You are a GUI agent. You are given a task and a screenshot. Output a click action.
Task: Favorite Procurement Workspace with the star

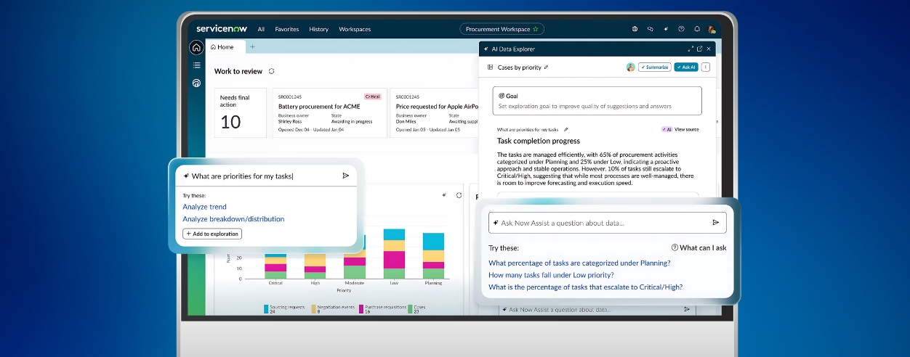click(536, 29)
